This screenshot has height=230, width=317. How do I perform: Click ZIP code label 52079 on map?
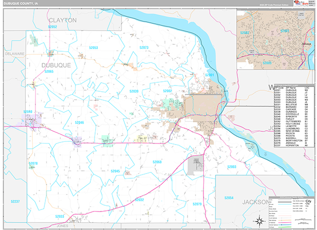197,204
